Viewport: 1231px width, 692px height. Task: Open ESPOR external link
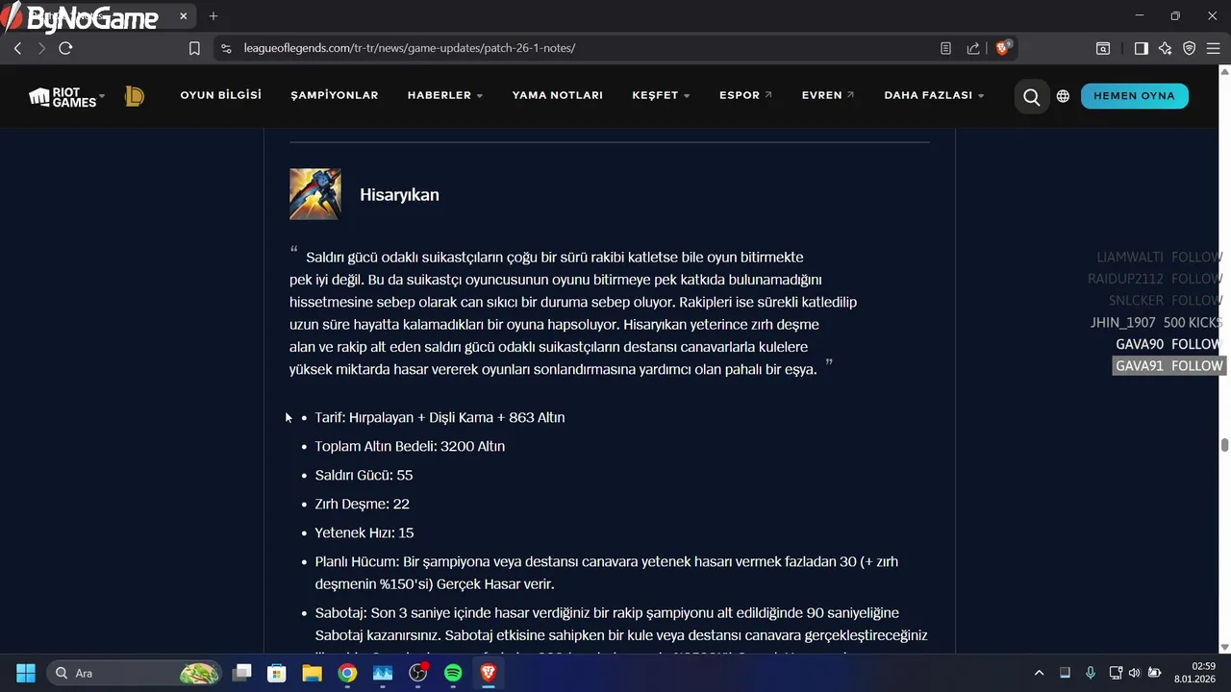click(x=745, y=95)
